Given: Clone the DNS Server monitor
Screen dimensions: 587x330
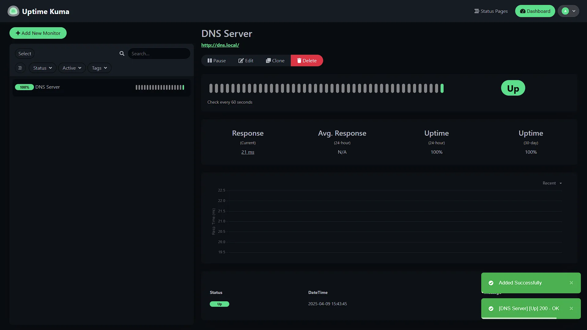Looking at the screenshot, I should click(x=275, y=61).
